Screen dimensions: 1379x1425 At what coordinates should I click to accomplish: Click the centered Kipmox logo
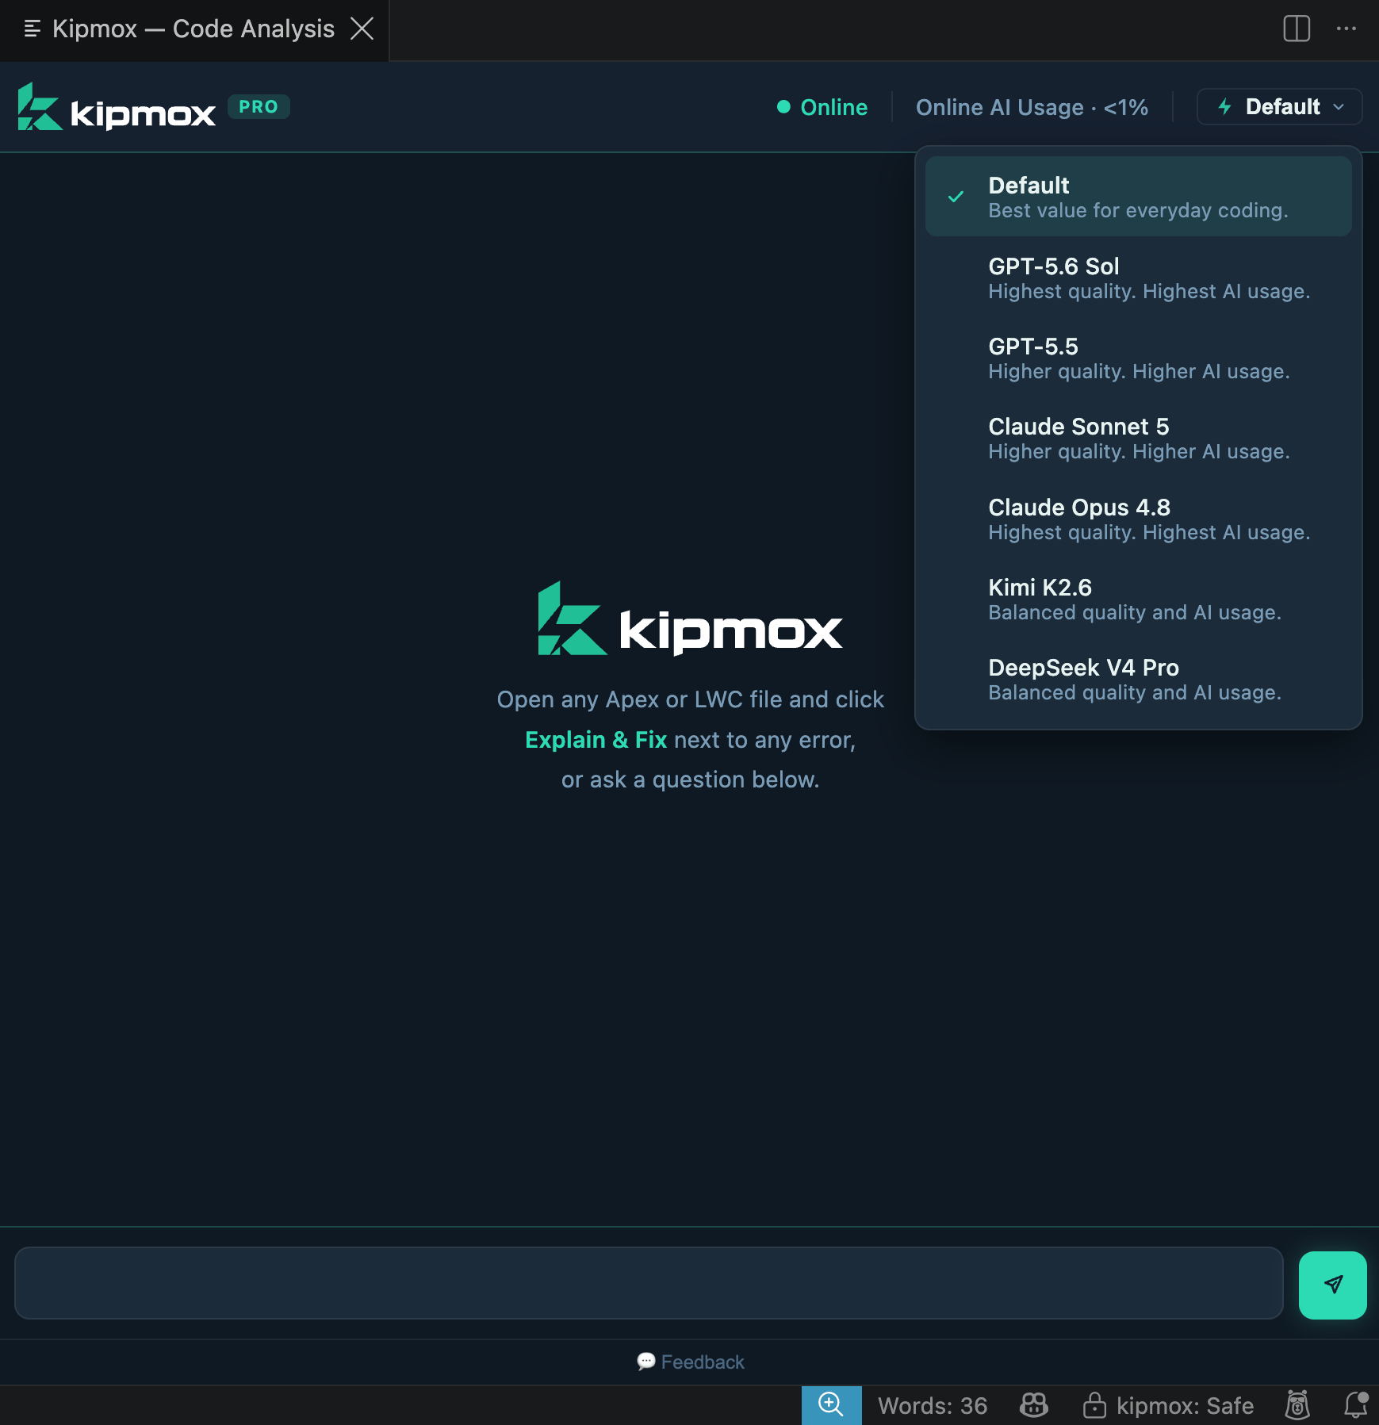(x=690, y=619)
